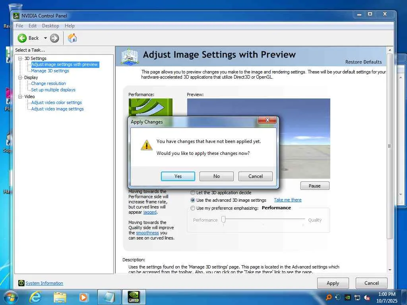Screen dimensions: 407x305
Task: Open Windows Explorer folder taskbar icon
Action: (x=60, y=297)
